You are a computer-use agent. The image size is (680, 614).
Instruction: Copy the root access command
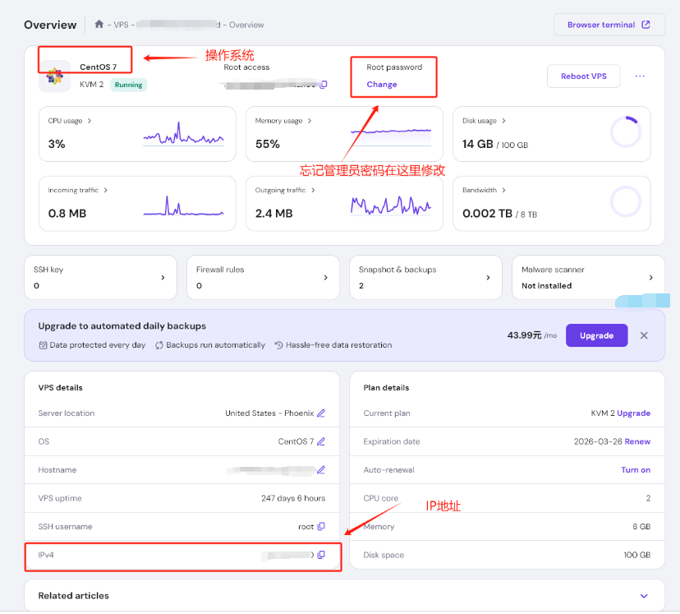click(324, 85)
